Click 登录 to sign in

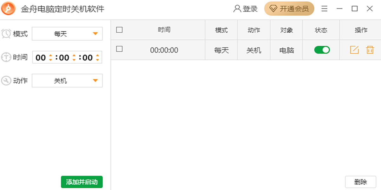pyautogui.click(x=249, y=9)
